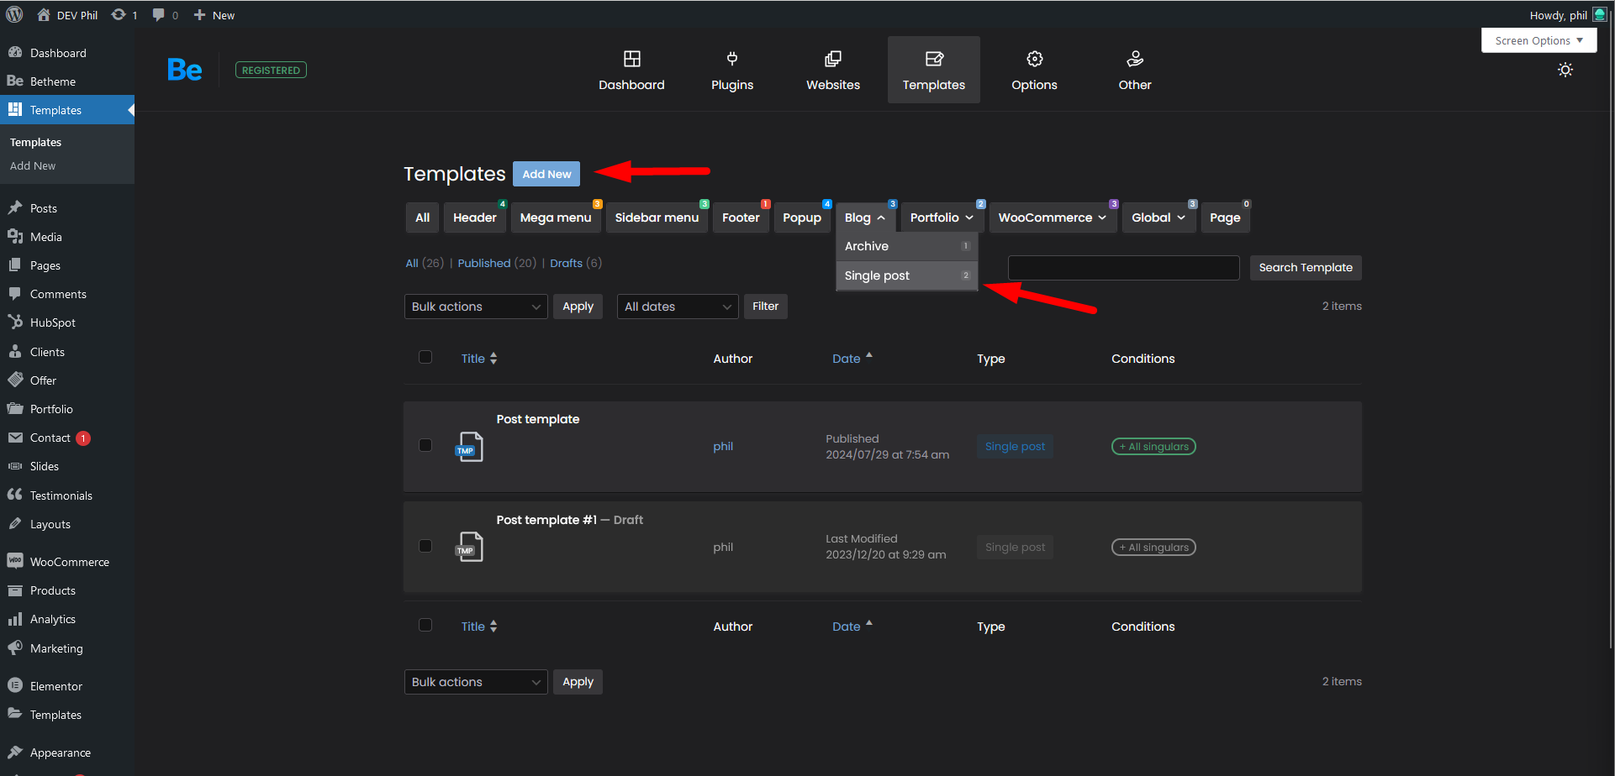Click bottom Apply button
The image size is (1615, 776).
tap(578, 682)
